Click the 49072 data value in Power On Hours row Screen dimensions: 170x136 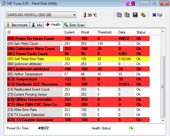[x=124, y=39]
